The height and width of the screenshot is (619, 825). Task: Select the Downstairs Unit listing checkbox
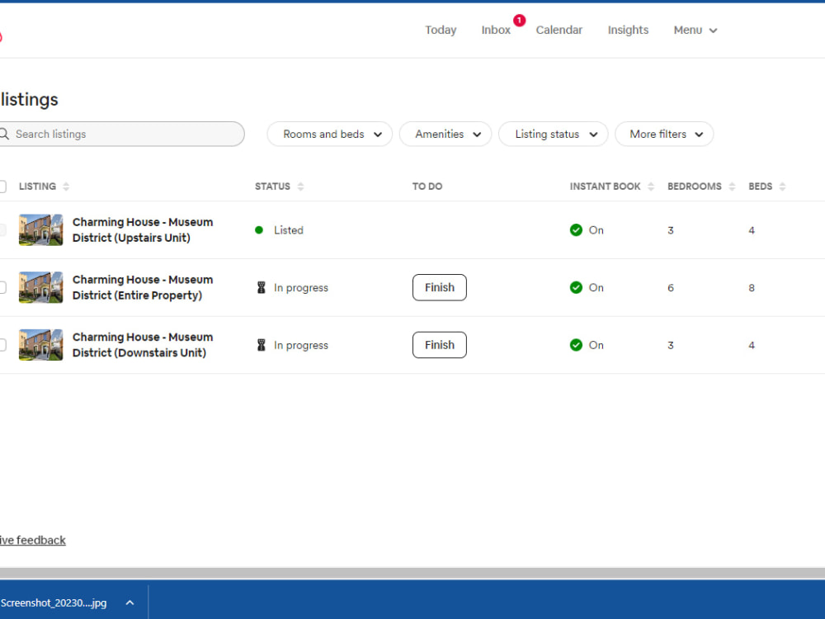(2, 345)
